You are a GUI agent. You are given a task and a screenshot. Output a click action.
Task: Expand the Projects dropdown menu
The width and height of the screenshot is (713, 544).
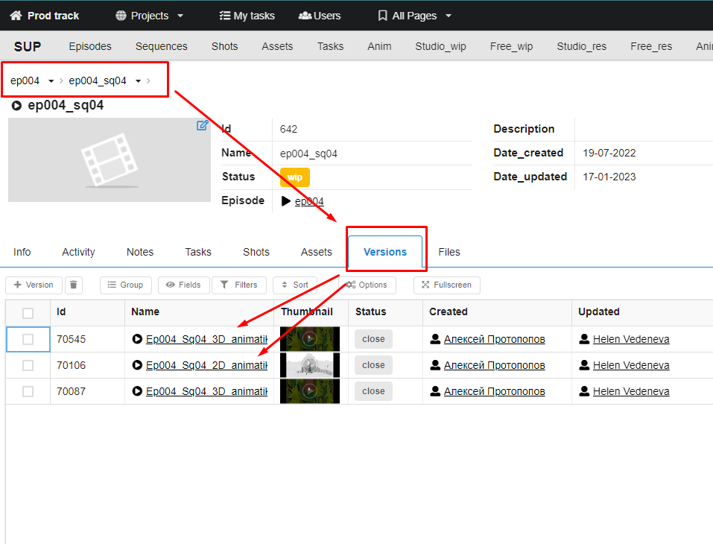pyautogui.click(x=150, y=16)
